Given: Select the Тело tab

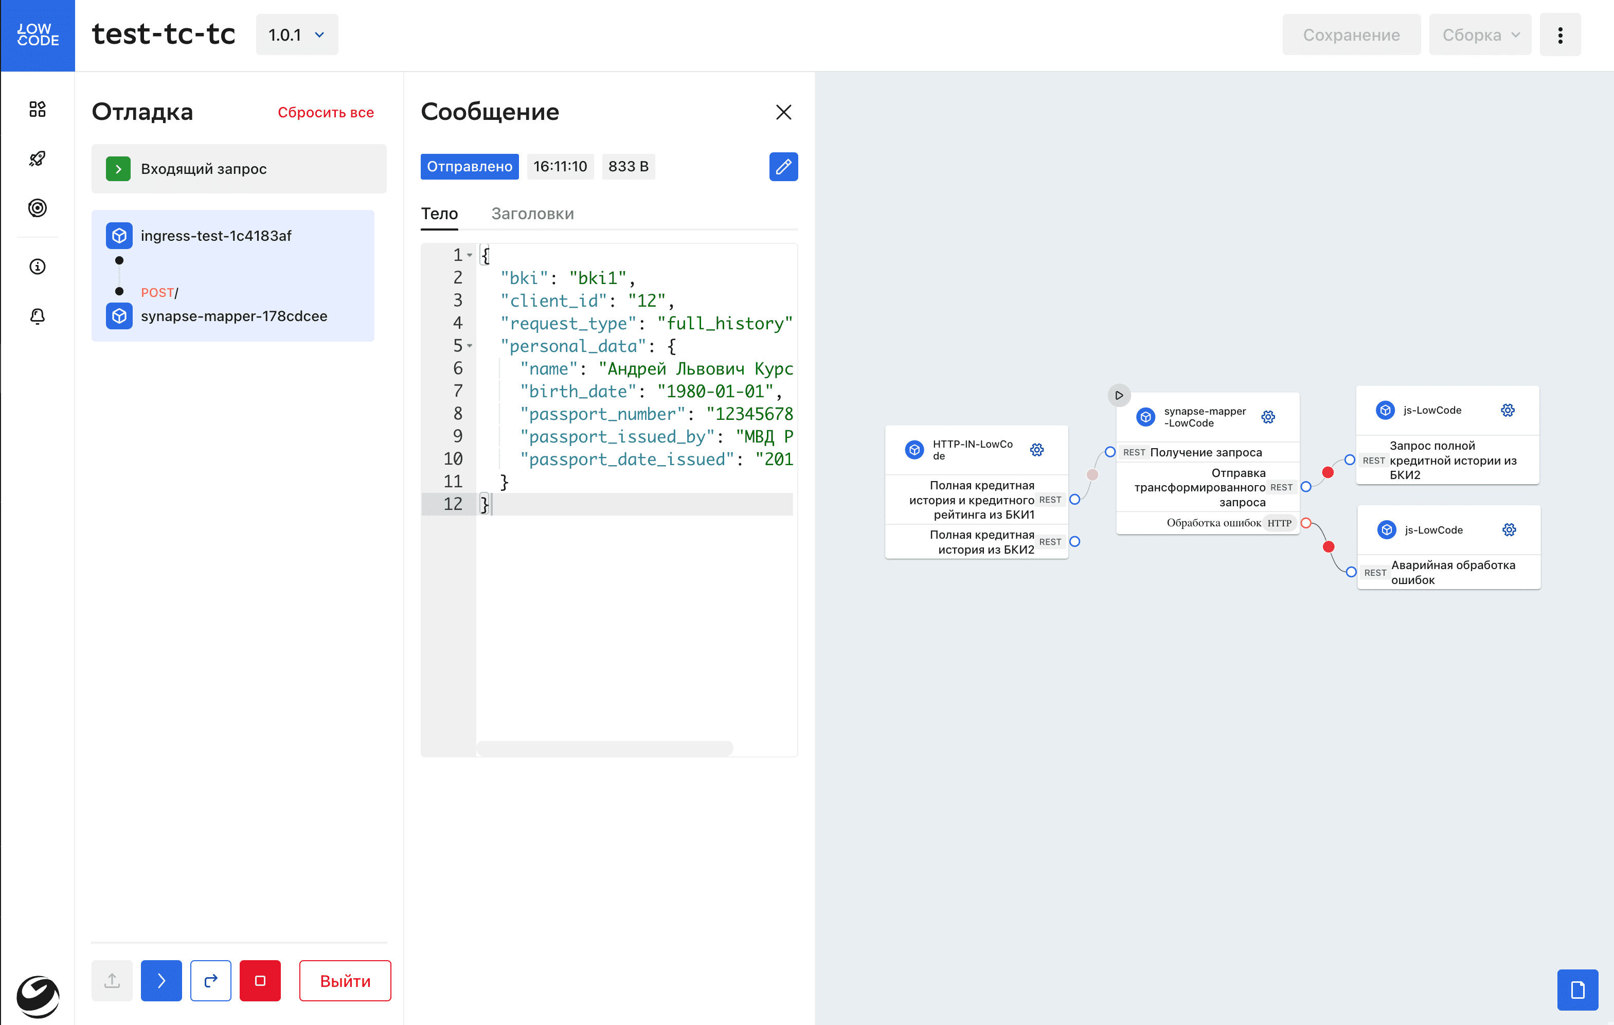Looking at the screenshot, I should (x=439, y=214).
